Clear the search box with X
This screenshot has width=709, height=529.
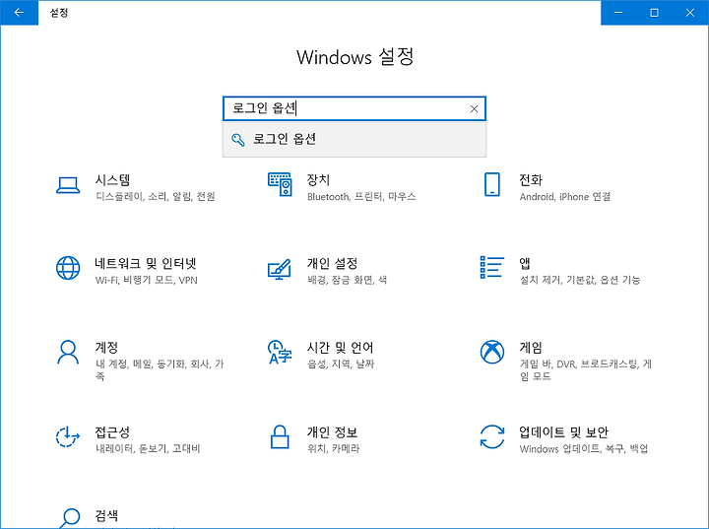point(474,108)
